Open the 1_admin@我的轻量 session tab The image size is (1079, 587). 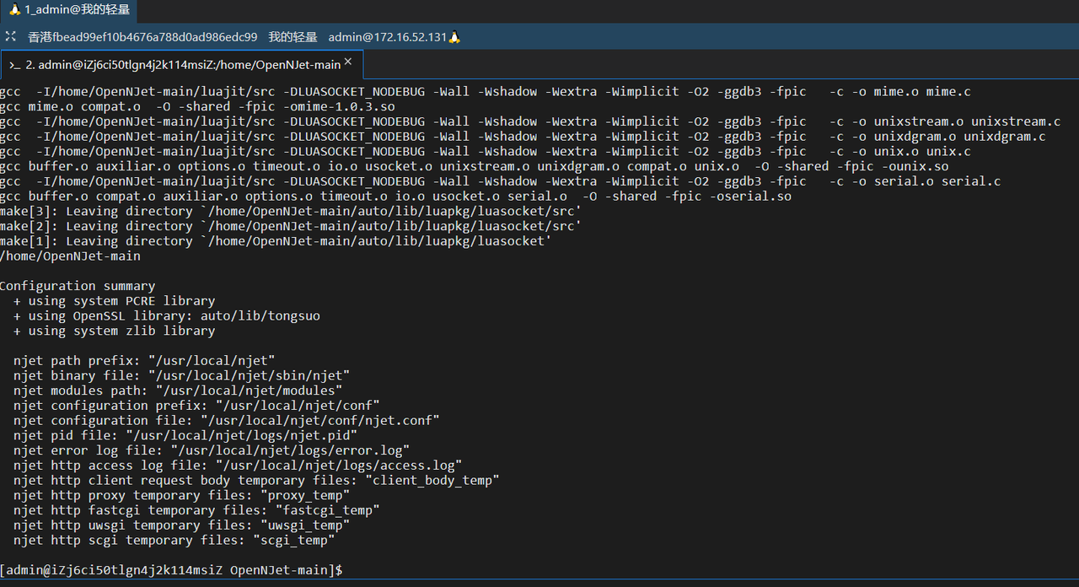coord(68,10)
